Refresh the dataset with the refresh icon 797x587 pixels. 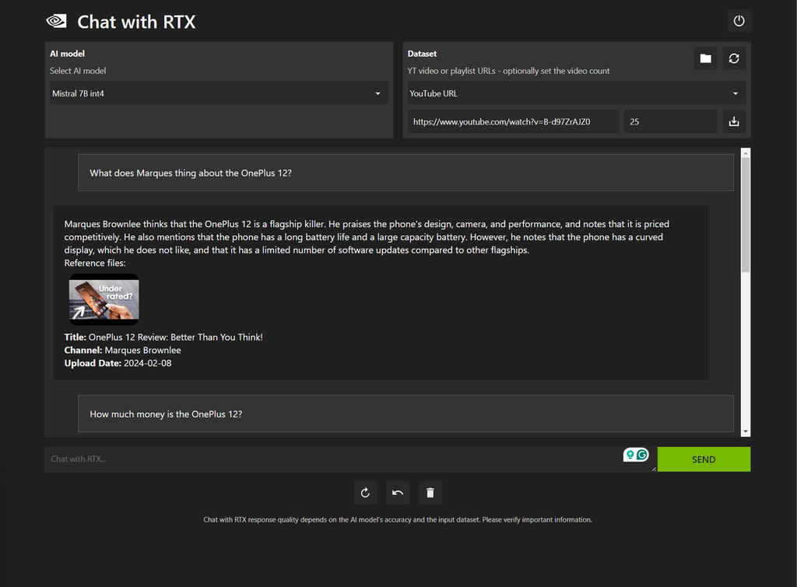click(x=734, y=58)
